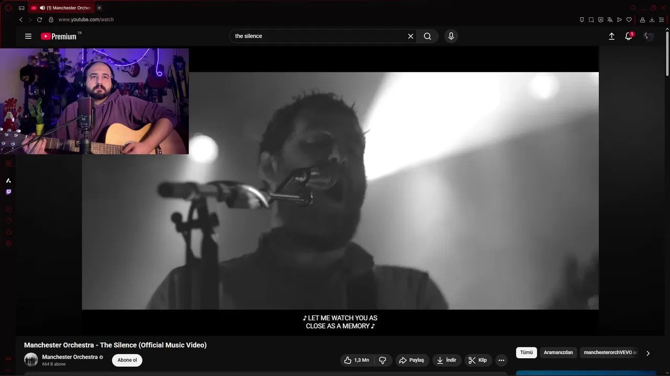Open the Manchester Orchestra channel avatar
Viewport: 670px width, 376px height.
31,360
